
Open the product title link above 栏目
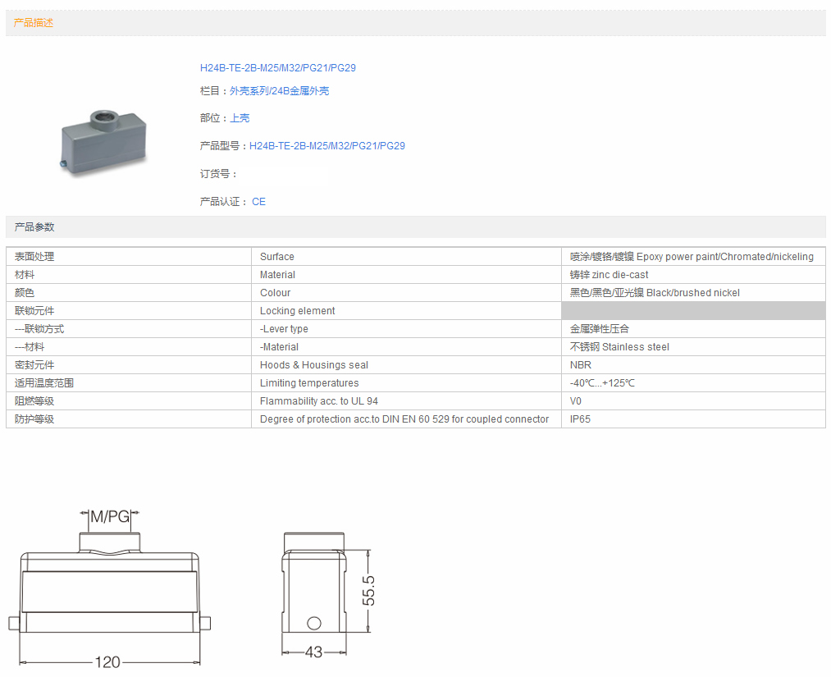click(277, 68)
